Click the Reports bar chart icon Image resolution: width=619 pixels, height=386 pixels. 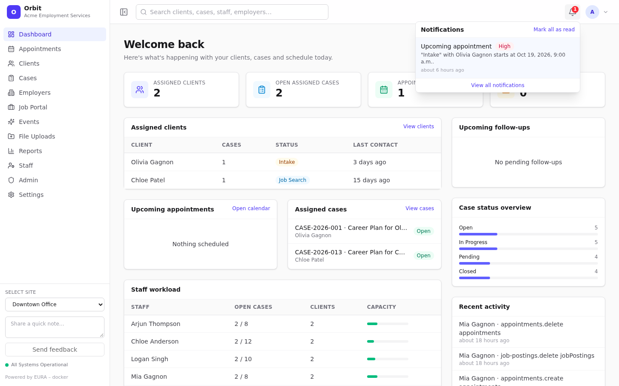pos(11,151)
